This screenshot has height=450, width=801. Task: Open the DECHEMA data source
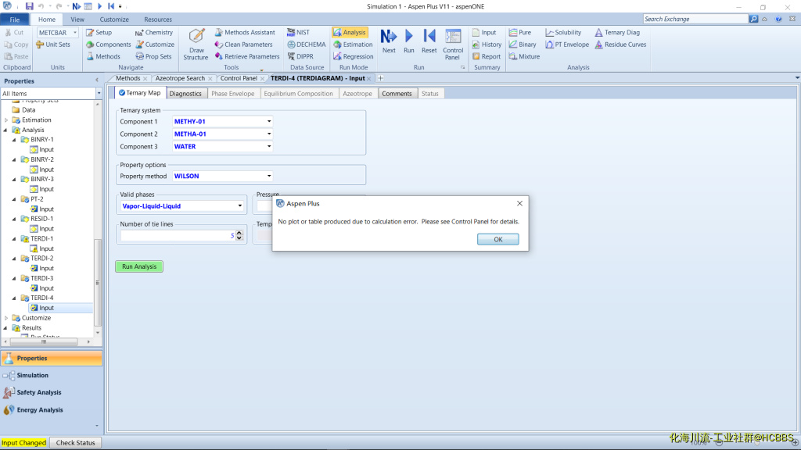[306, 45]
